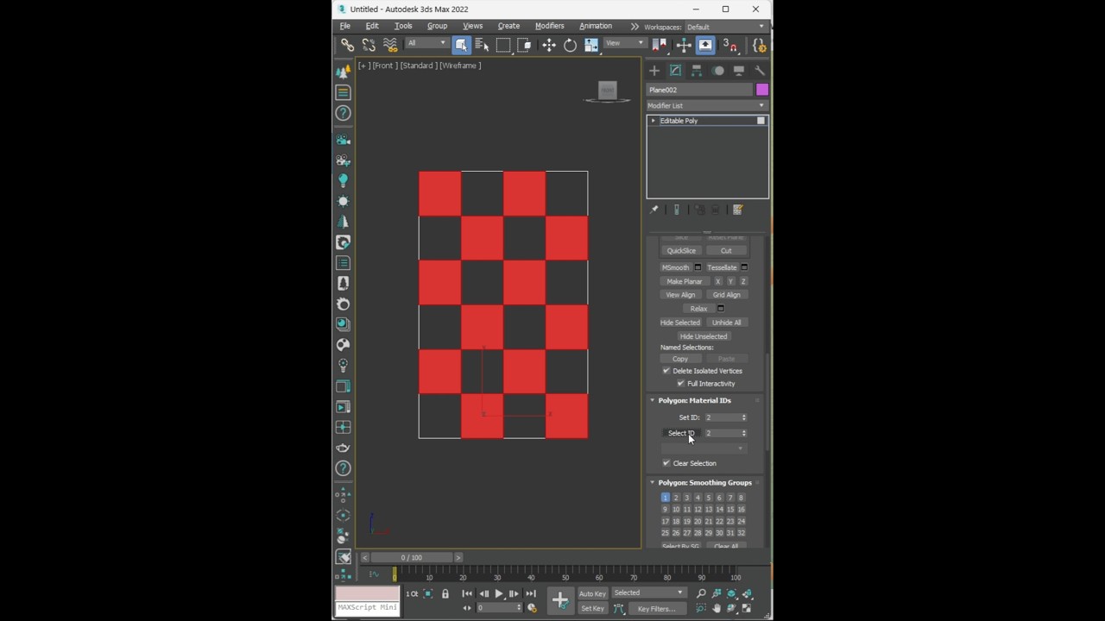Open the Motion panel tab
1105x621 pixels.
tap(718, 71)
